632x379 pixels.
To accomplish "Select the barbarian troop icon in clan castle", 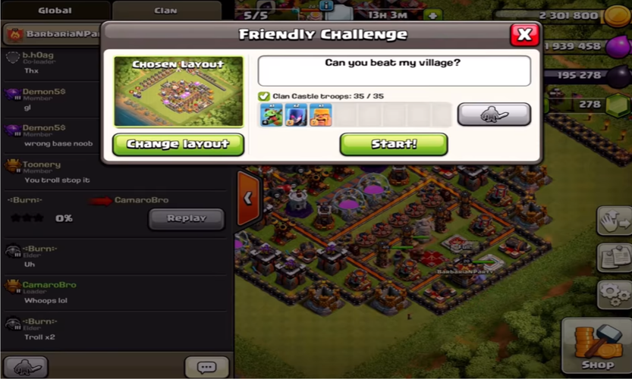I will 320,114.
